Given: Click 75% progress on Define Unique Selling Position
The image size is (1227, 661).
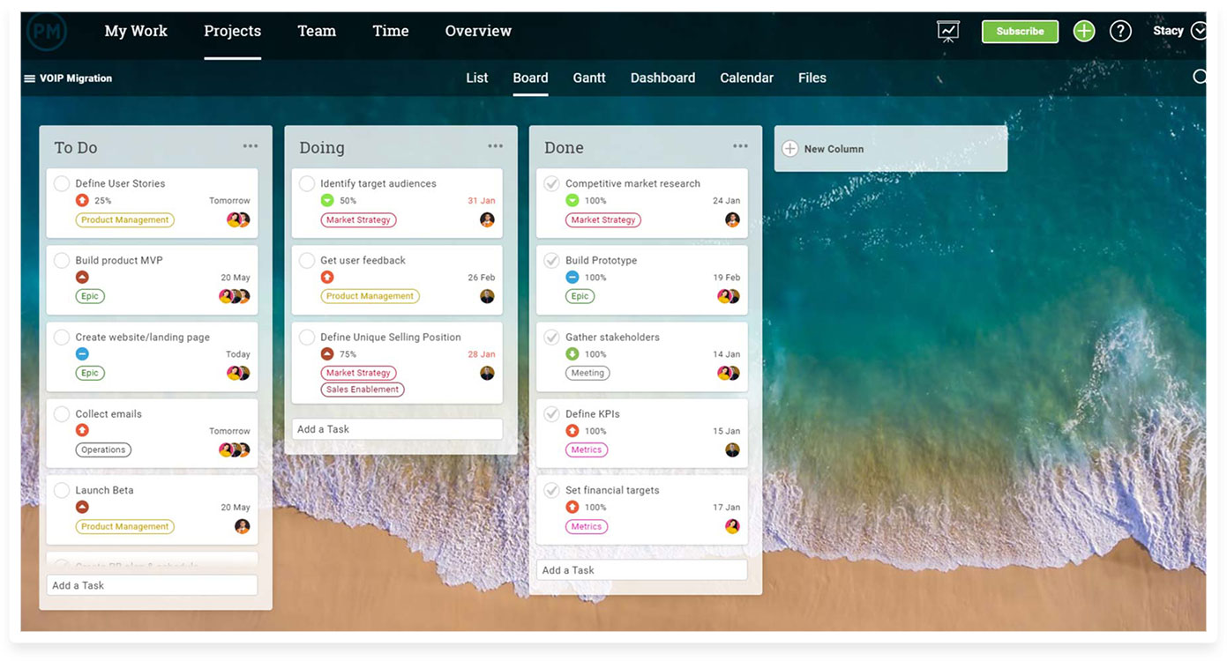Looking at the screenshot, I should tap(348, 354).
